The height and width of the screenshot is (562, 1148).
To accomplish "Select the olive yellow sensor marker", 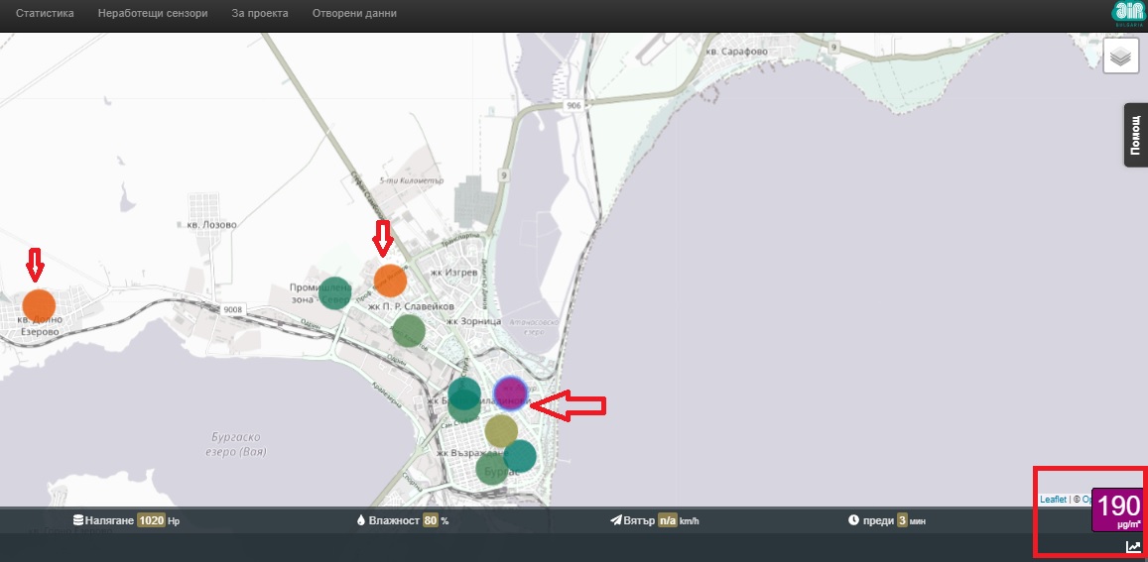I will pyautogui.click(x=501, y=431).
